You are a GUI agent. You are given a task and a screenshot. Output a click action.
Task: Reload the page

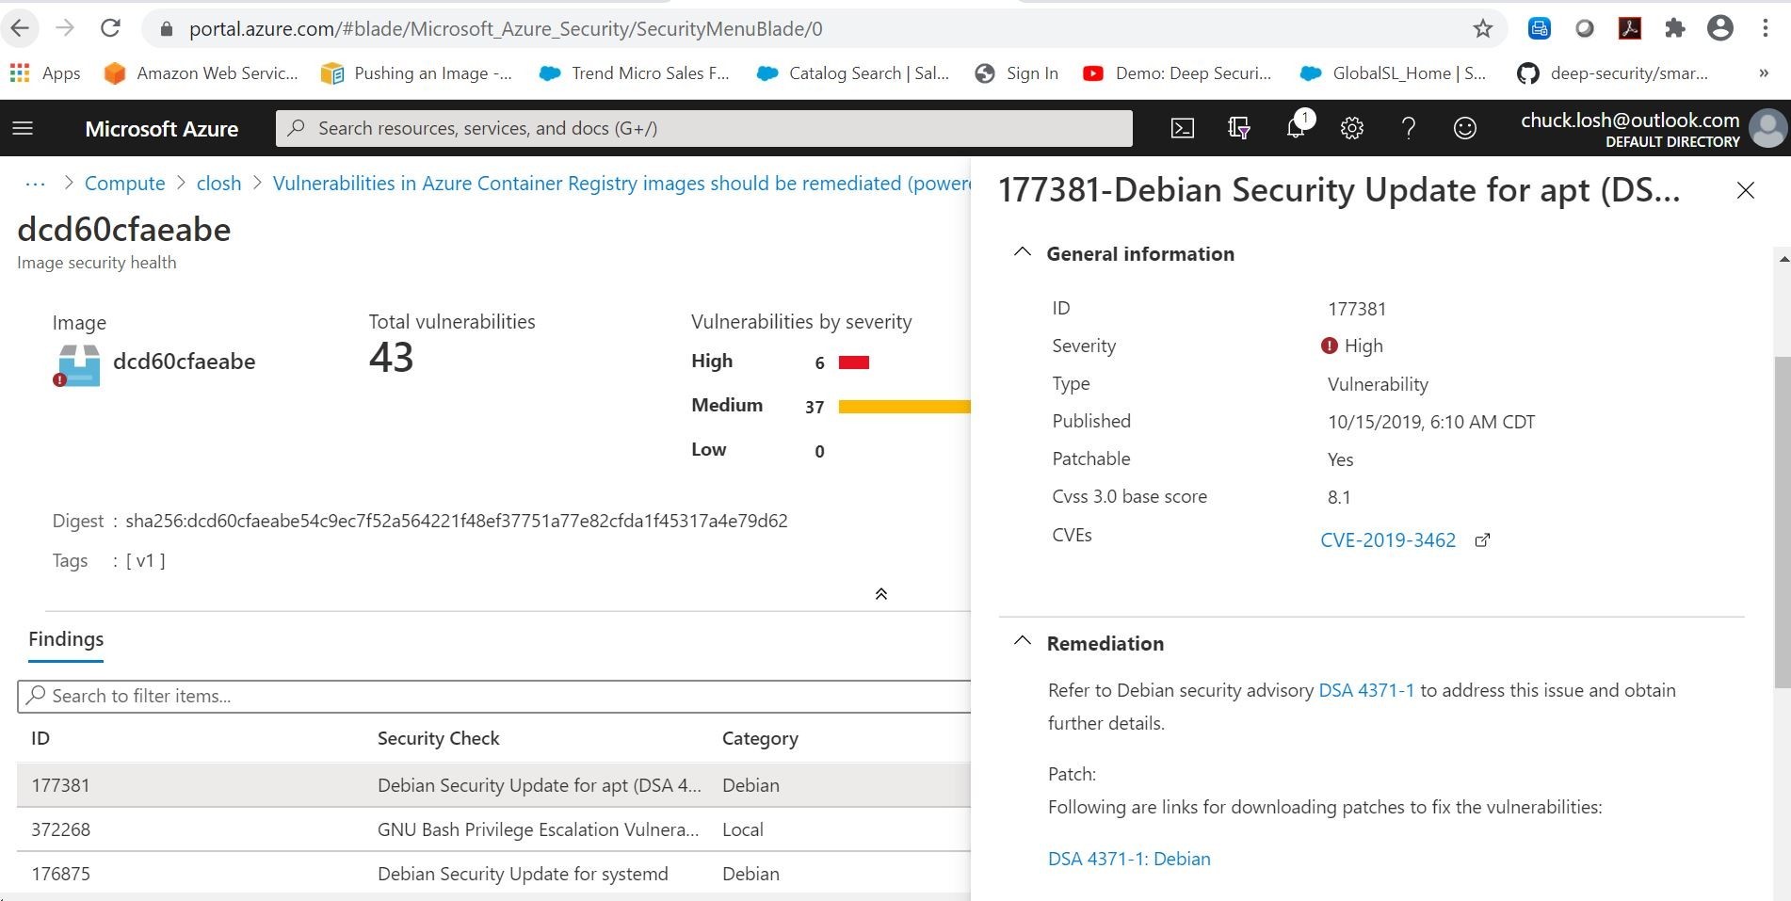coord(110,28)
